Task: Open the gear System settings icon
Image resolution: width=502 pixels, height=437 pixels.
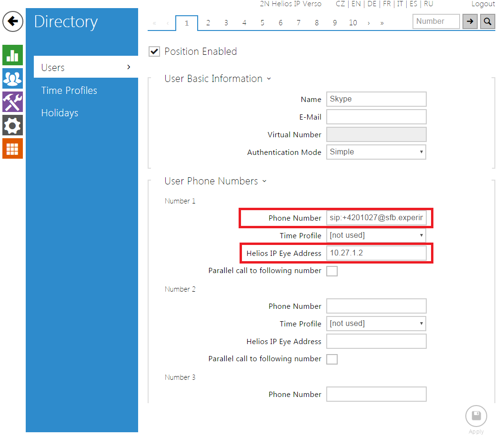Action: tap(12, 125)
